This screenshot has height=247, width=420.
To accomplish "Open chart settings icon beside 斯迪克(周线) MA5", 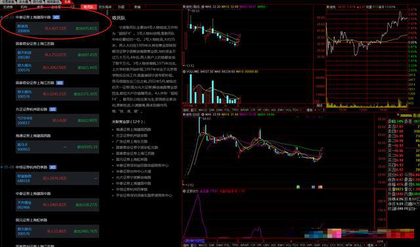I will pos(203,7).
